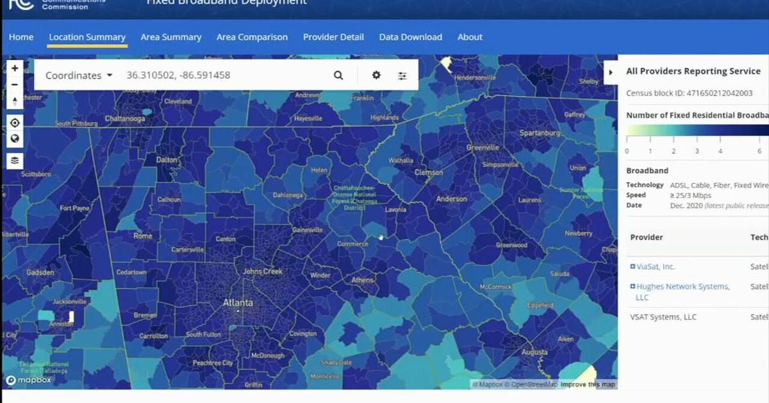Go to the Home tab
Screen dimensions: 769x403
click(x=21, y=37)
